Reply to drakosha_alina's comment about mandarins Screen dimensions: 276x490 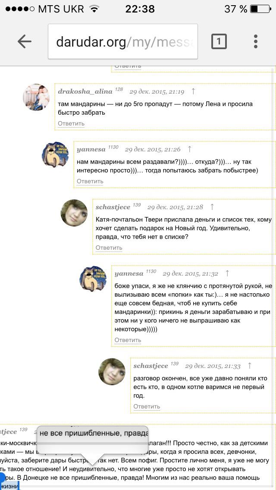[71, 124]
